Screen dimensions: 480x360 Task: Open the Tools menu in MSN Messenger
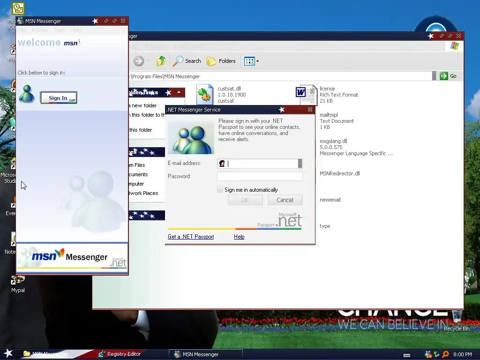[60, 30]
